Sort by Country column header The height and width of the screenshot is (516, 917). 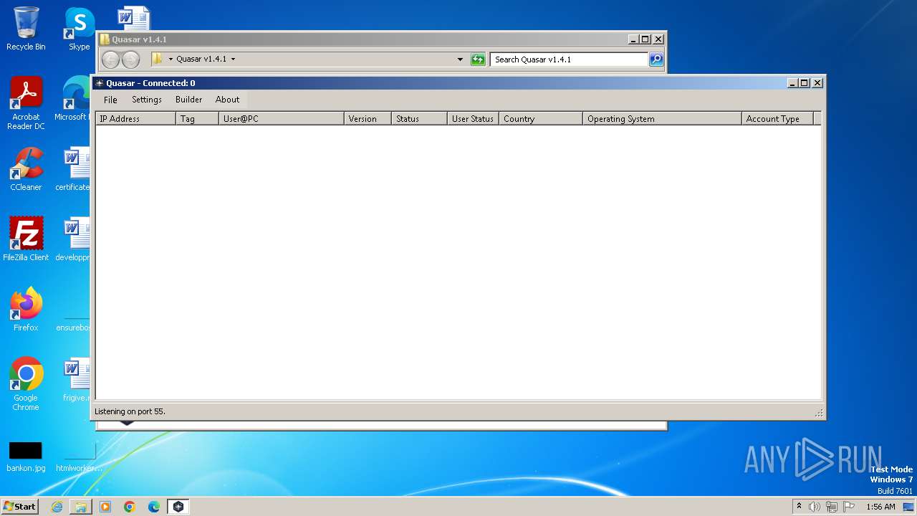(x=541, y=119)
